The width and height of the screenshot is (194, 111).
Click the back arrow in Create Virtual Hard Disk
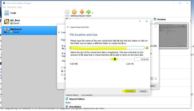pos(68,27)
